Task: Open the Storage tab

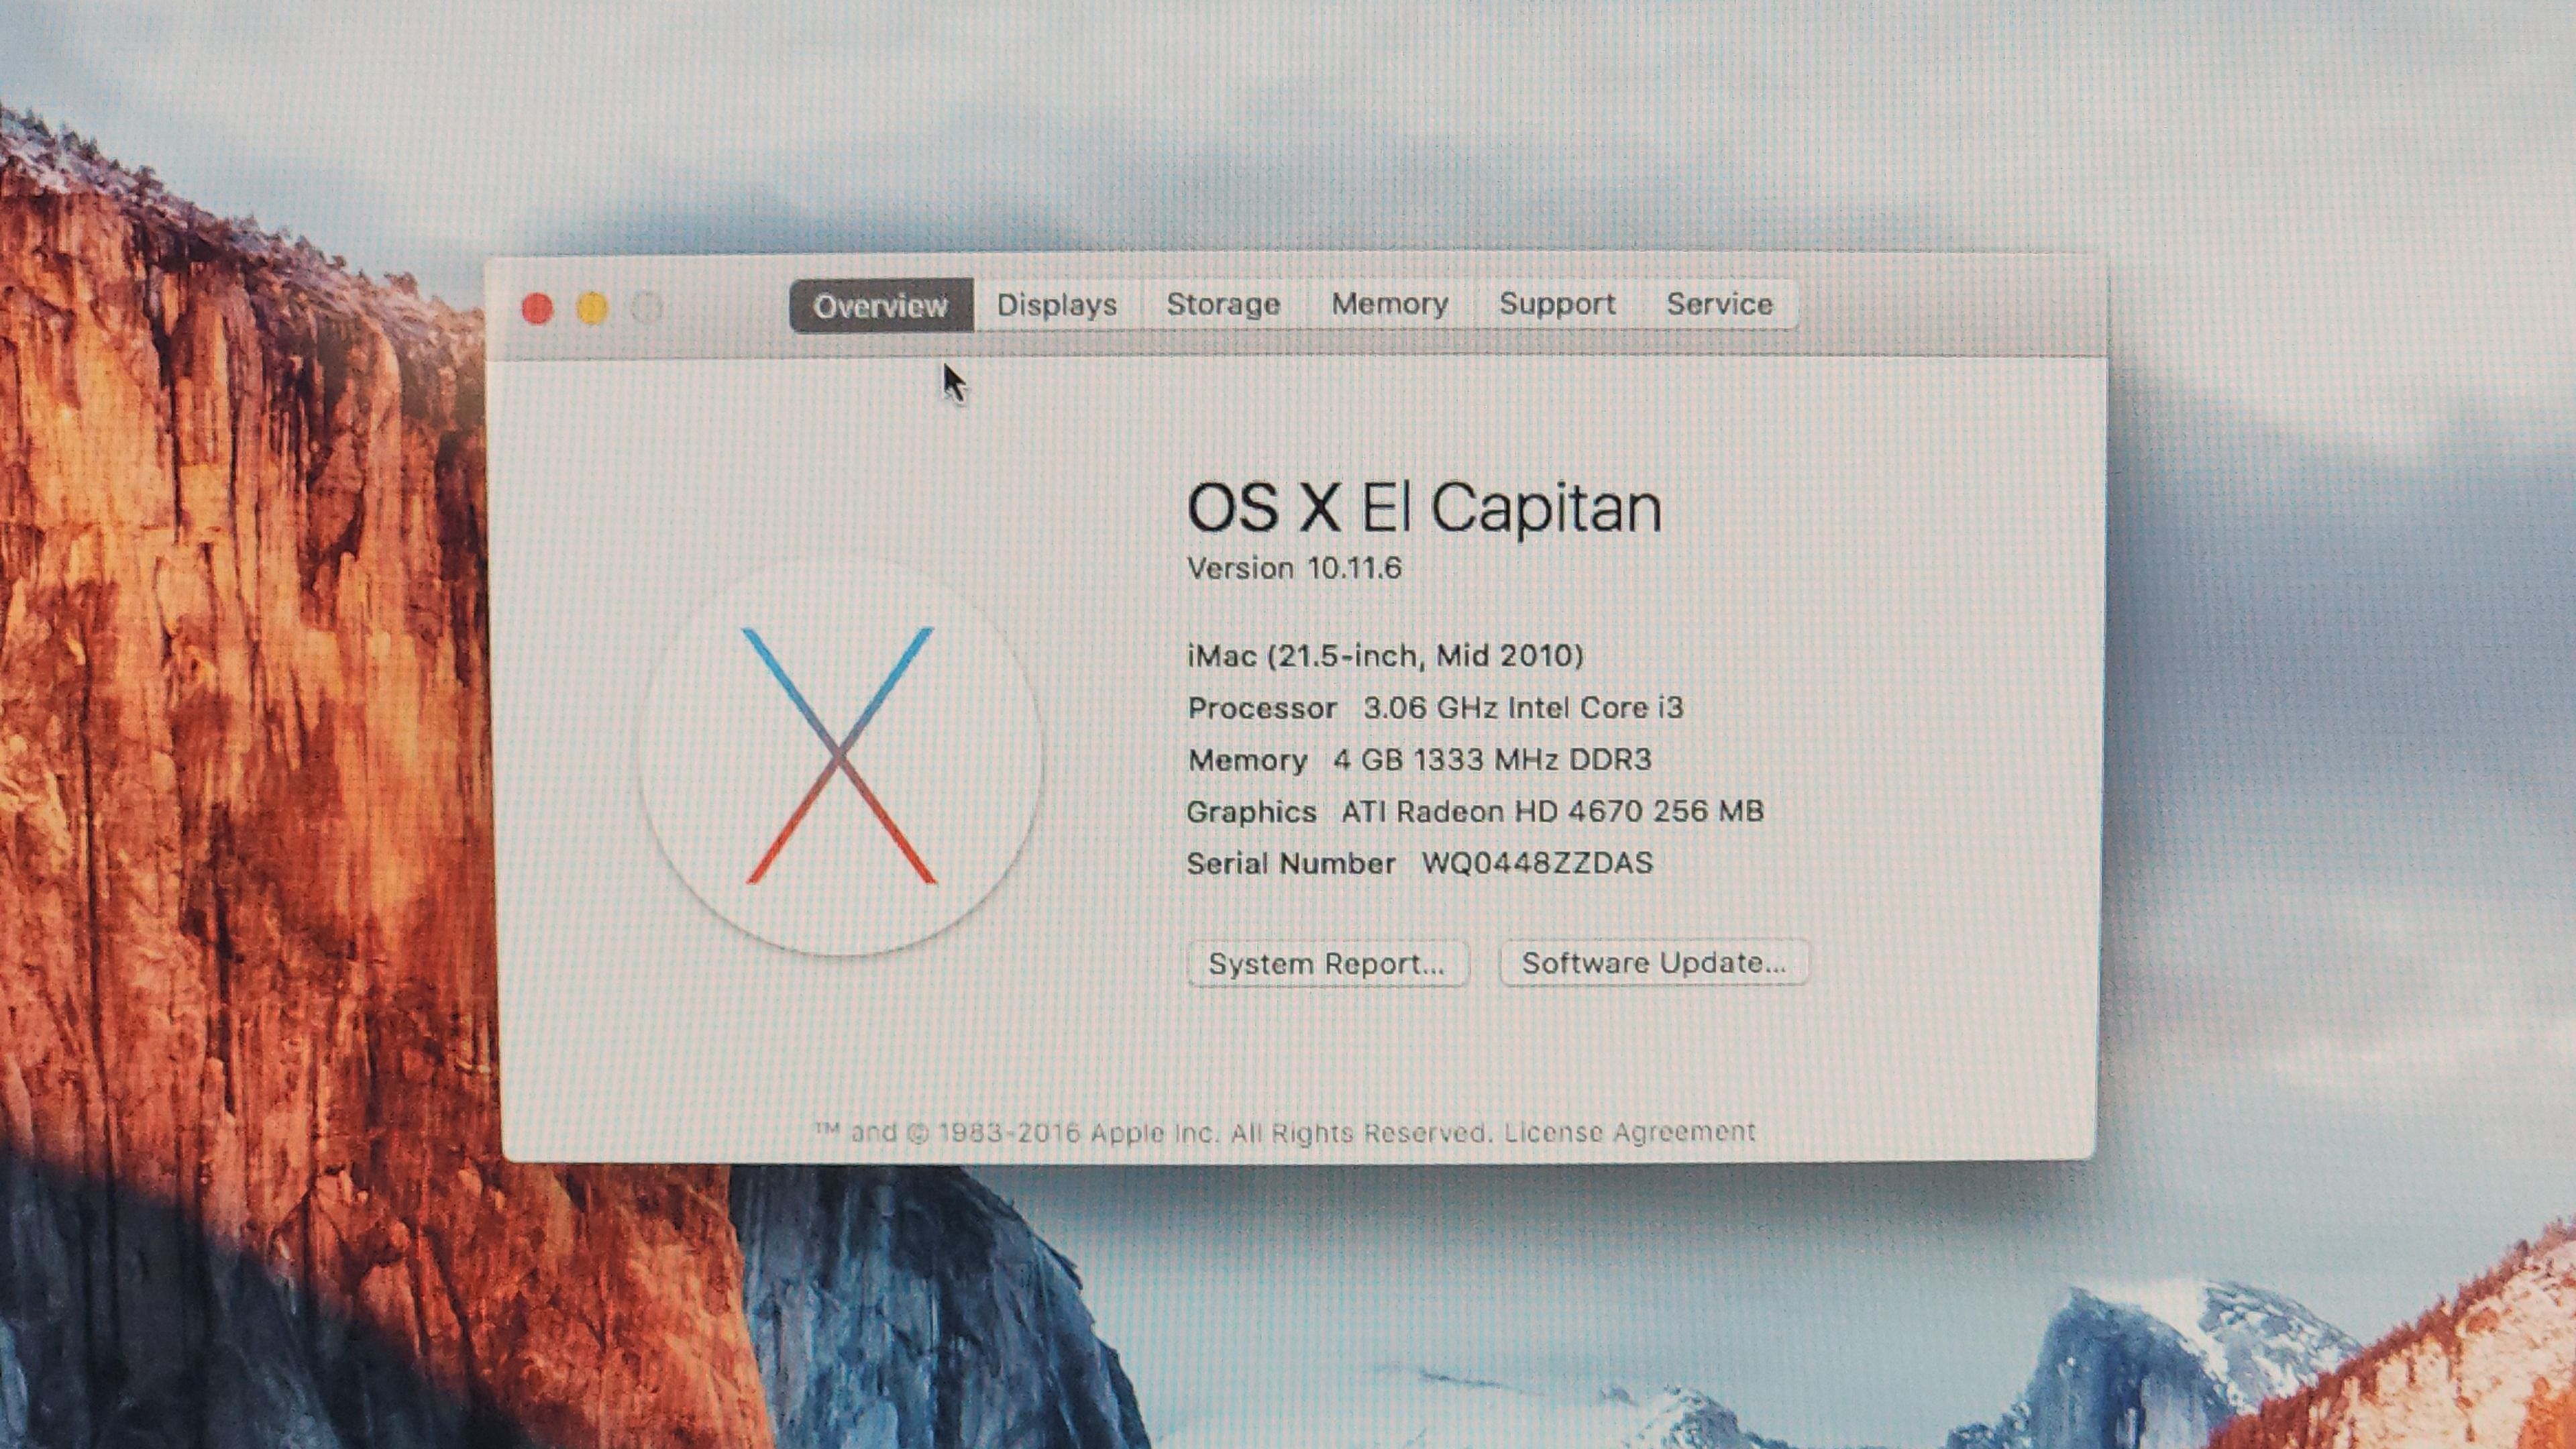Action: (x=1223, y=304)
